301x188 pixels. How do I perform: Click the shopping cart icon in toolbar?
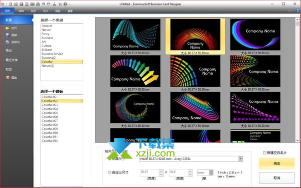[60, 4]
